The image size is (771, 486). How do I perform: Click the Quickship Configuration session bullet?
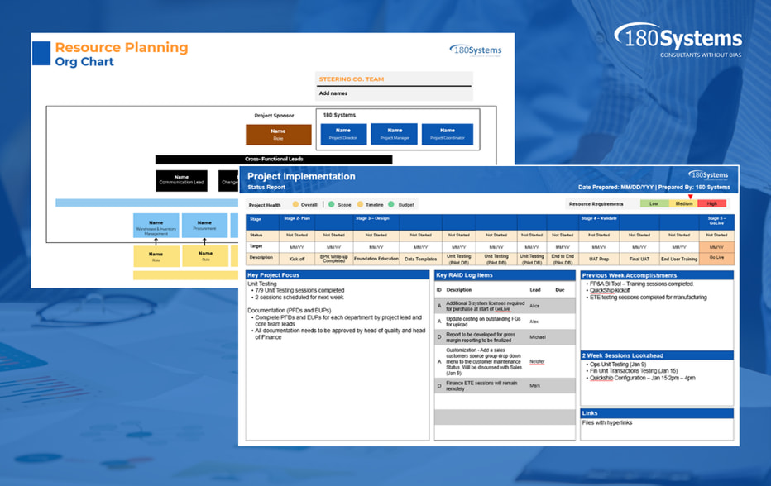(640, 378)
